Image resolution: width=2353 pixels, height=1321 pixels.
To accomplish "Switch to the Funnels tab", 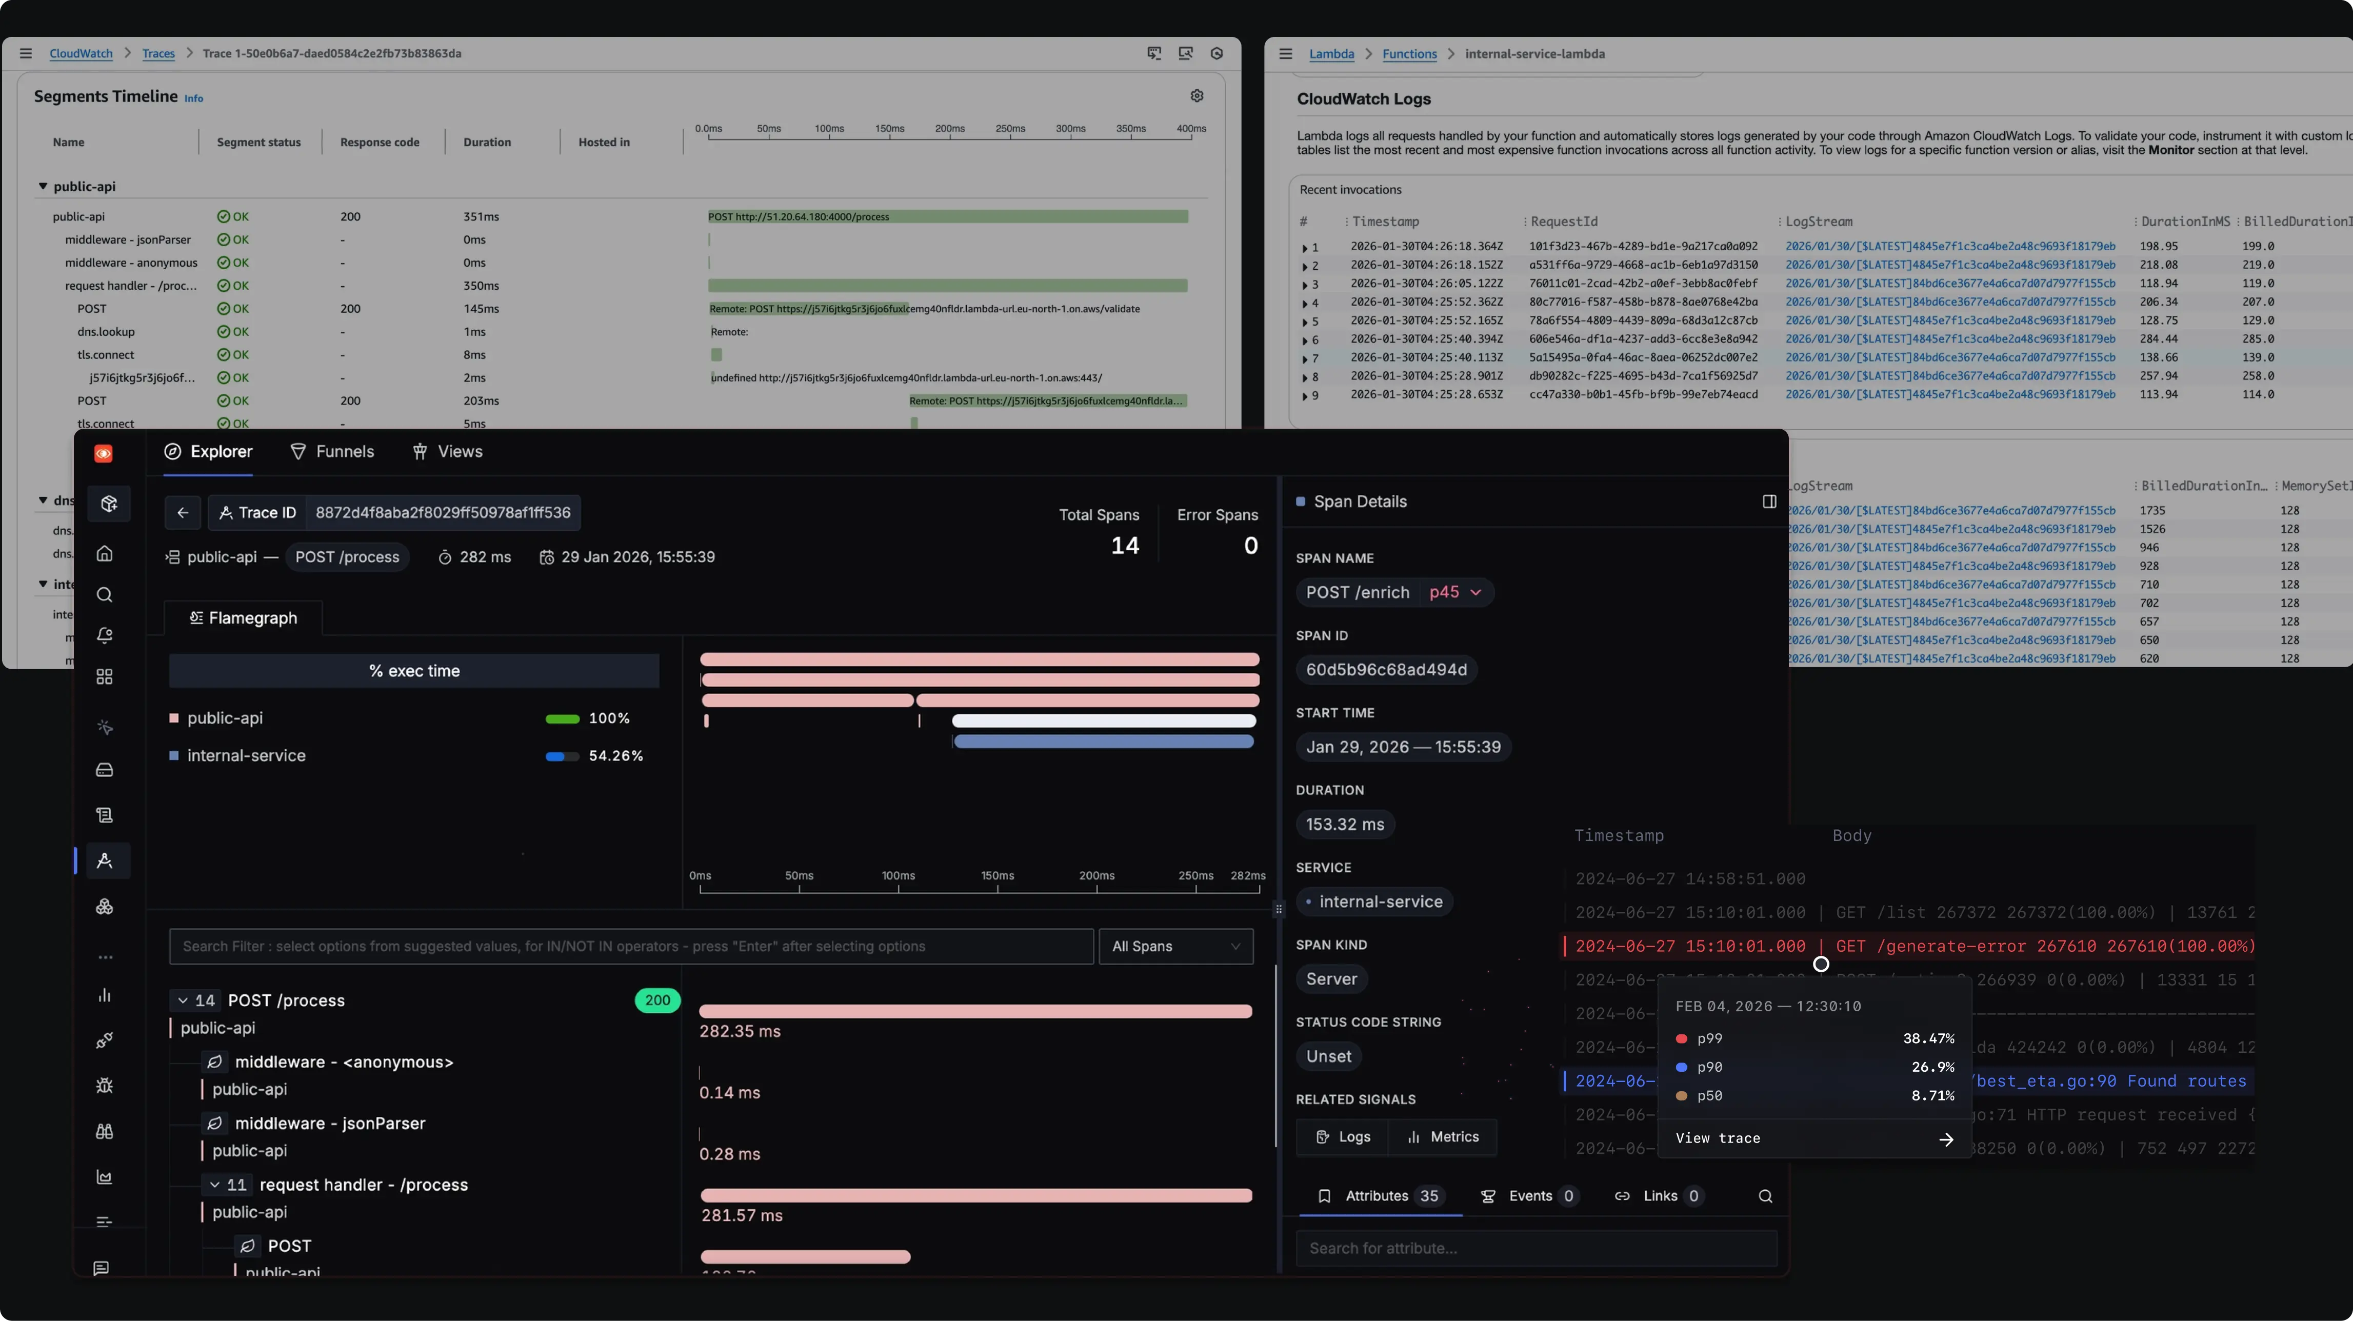I will (x=332, y=451).
